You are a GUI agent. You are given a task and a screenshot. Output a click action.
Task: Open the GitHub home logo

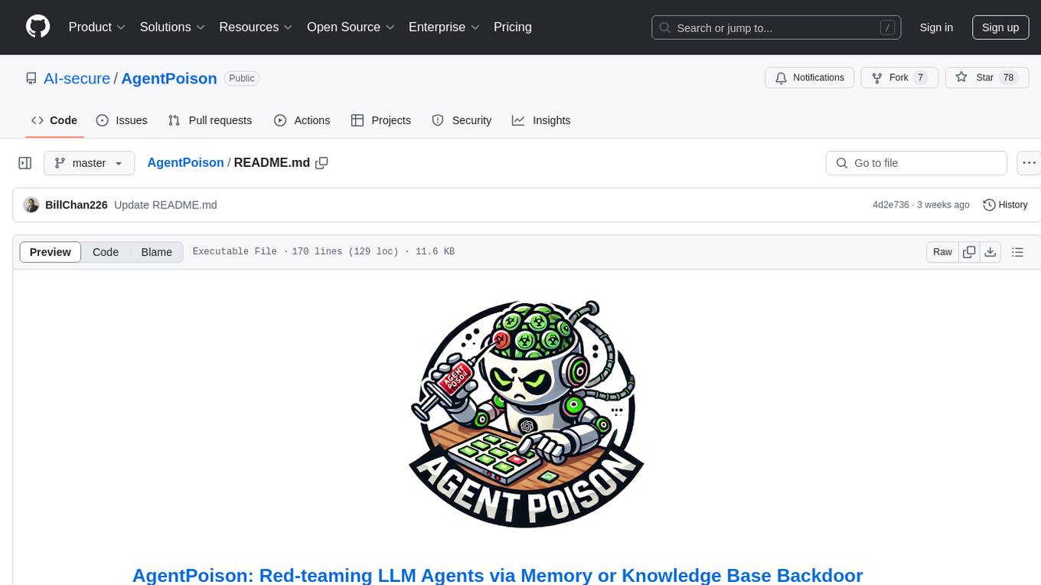38,27
